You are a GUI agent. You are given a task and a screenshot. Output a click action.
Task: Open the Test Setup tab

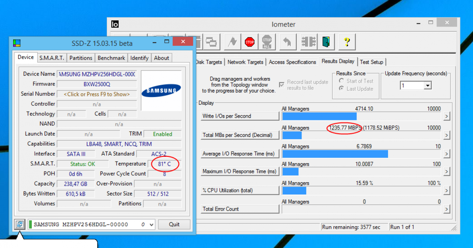(372, 62)
